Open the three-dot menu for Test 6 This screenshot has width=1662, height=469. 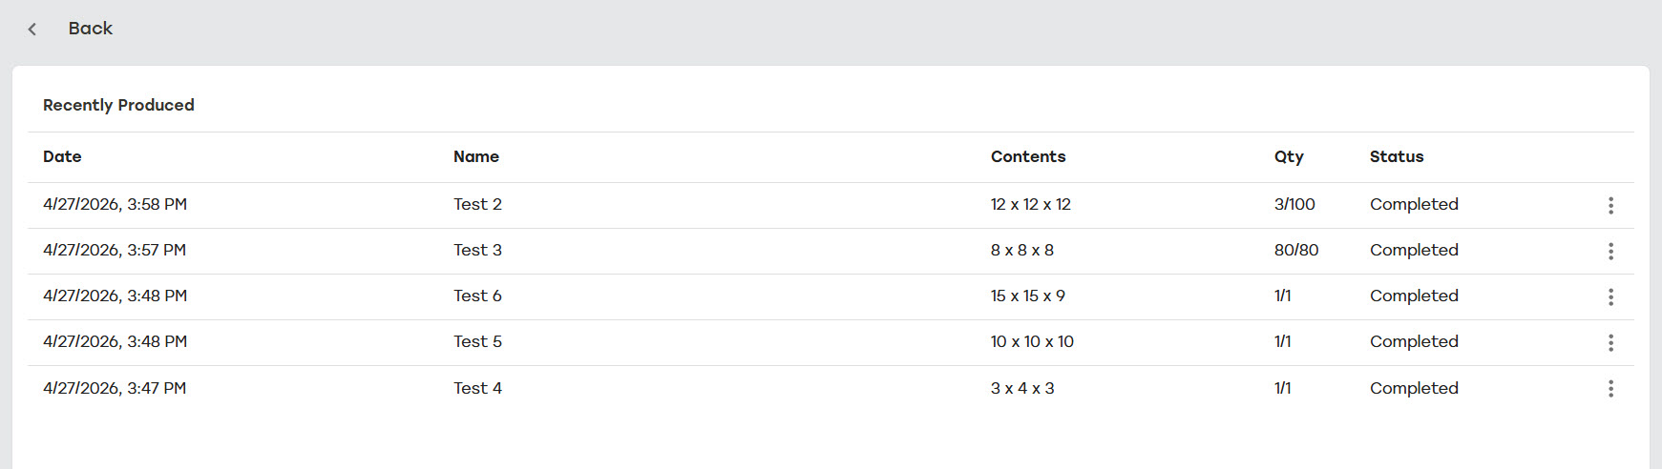[x=1610, y=296]
